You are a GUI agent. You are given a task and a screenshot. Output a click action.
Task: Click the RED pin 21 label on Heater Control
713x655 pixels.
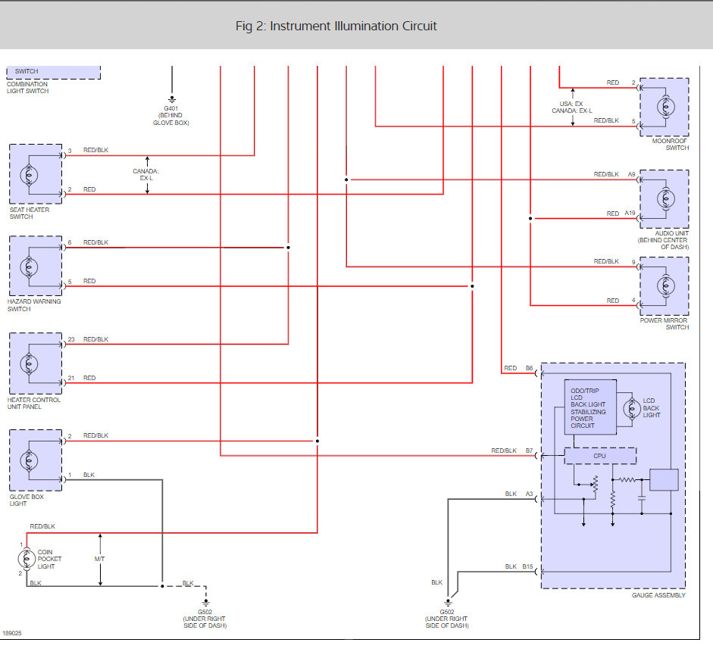(82, 378)
